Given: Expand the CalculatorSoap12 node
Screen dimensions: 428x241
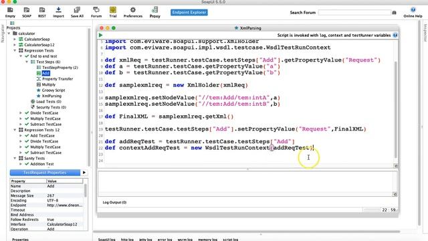Looking at the screenshot, I should click(15, 45).
